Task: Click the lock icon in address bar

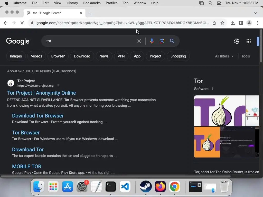Action: 32,23
